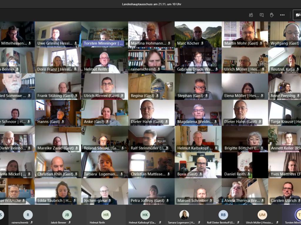Select Torsten Minninger's highlighted name label
The width and height of the screenshot is (301, 225).
click(x=103, y=43)
